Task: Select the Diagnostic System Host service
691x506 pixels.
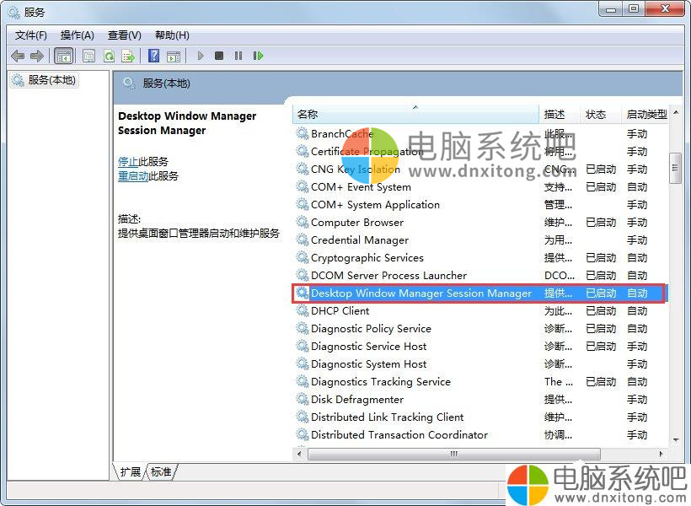Action: coord(368,363)
